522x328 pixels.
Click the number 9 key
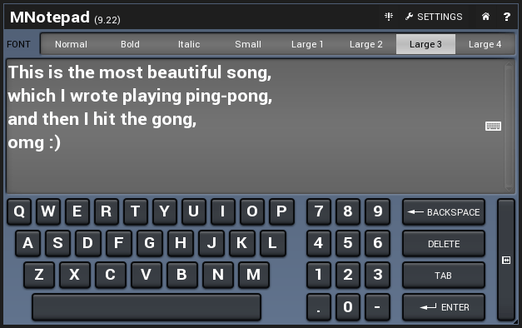coord(377,211)
